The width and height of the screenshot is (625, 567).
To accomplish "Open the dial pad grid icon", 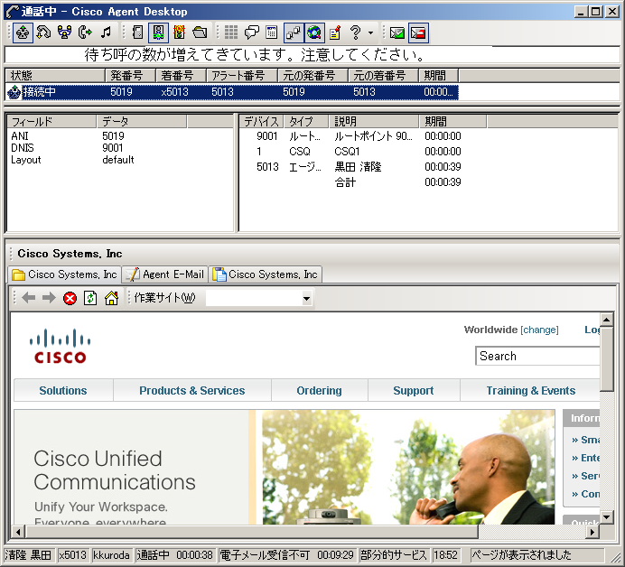I will pyautogui.click(x=231, y=33).
